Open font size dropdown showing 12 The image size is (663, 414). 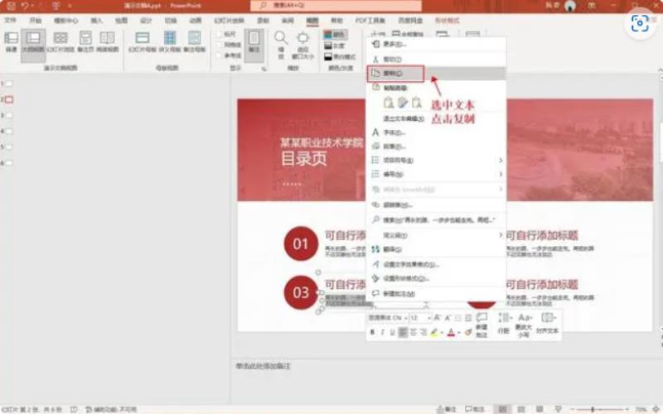coord(421,318)
